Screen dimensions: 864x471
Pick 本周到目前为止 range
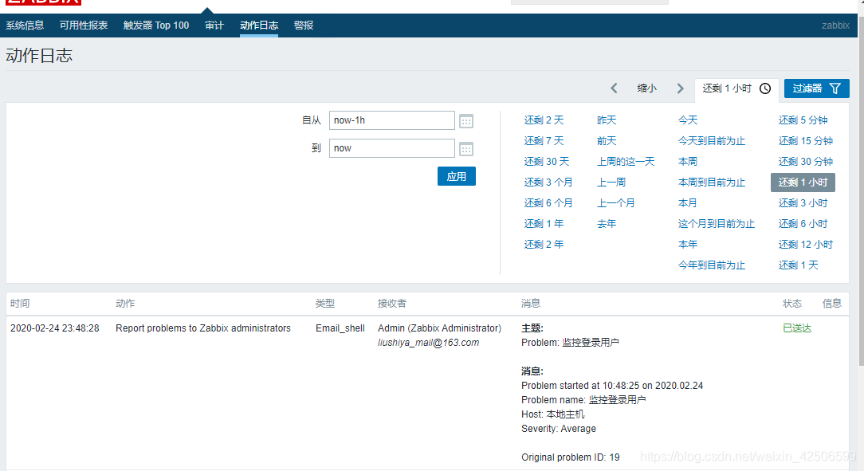click(712, 183)
